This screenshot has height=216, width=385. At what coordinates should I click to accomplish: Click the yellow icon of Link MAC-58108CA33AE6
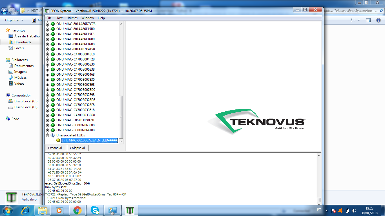(x=58, y=140)
